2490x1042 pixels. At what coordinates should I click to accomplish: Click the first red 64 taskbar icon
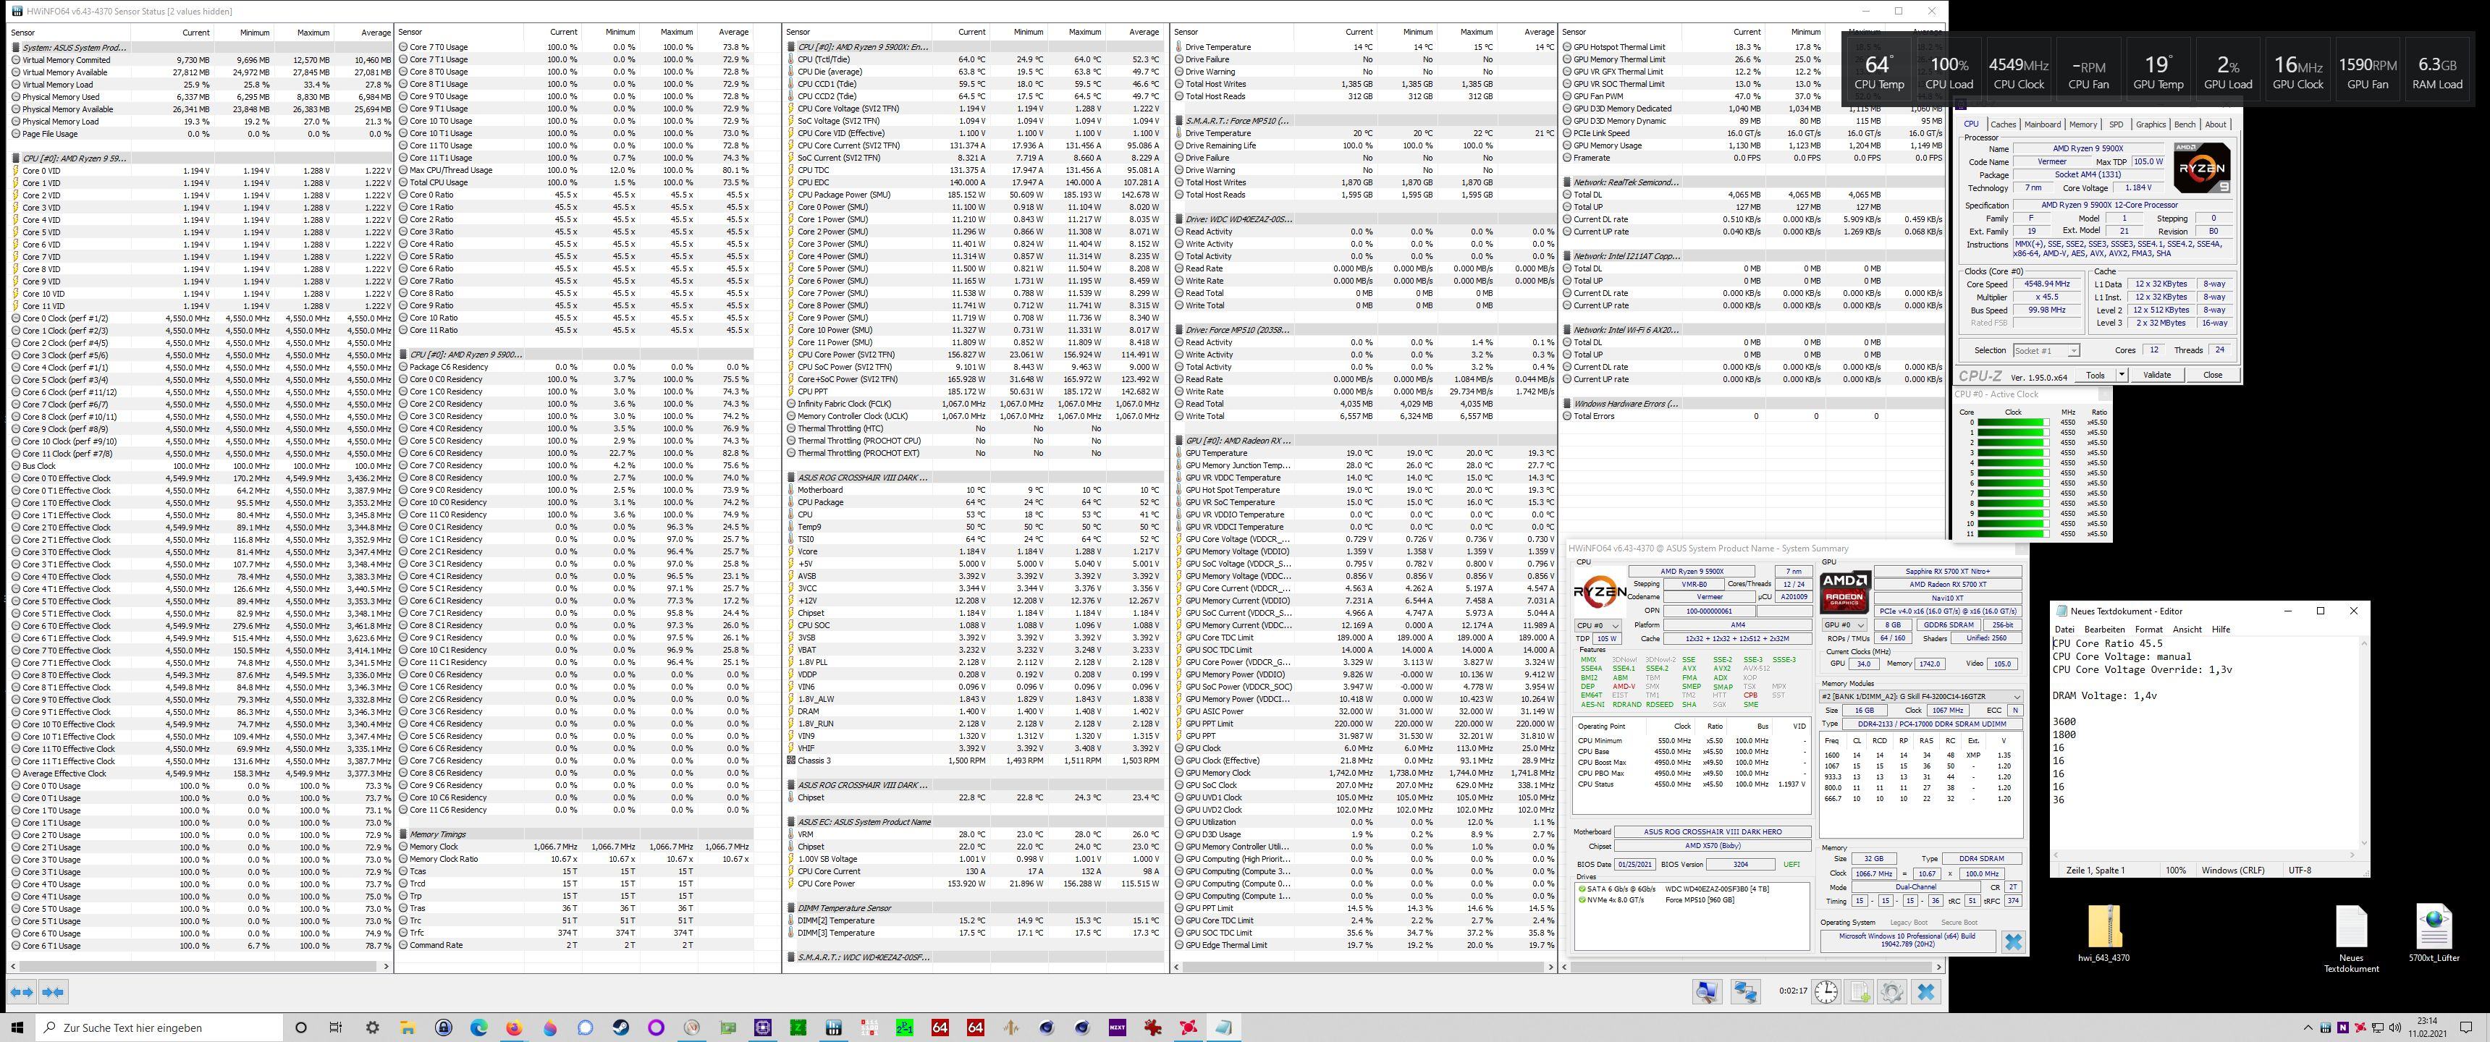coord(940,1028)
